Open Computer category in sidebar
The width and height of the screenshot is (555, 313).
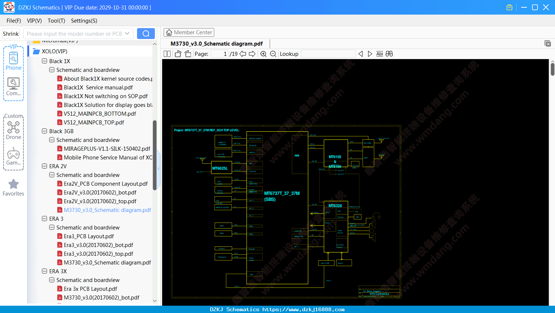coord(13,87)
